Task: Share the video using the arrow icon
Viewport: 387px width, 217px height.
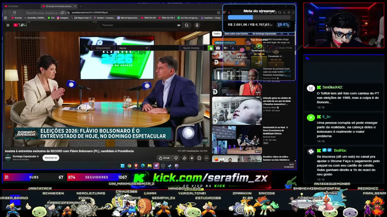Action: coord(184,158)
